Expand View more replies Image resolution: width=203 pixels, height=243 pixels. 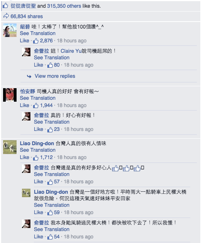click(x=55, y=76)
